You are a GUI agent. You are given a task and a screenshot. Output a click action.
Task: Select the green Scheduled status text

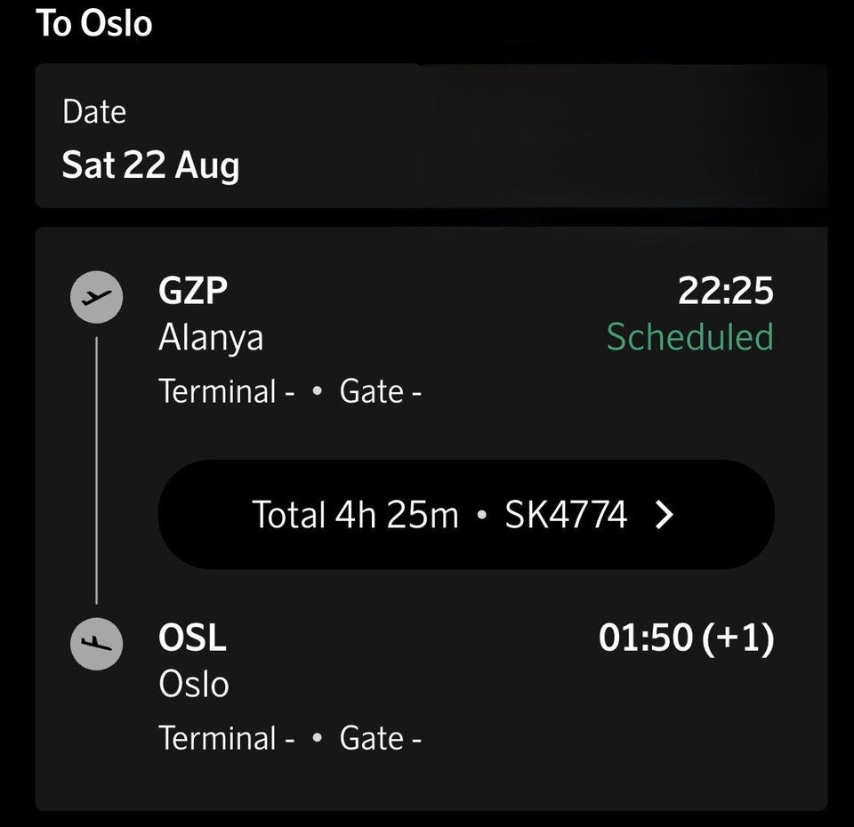click(690, 337)
